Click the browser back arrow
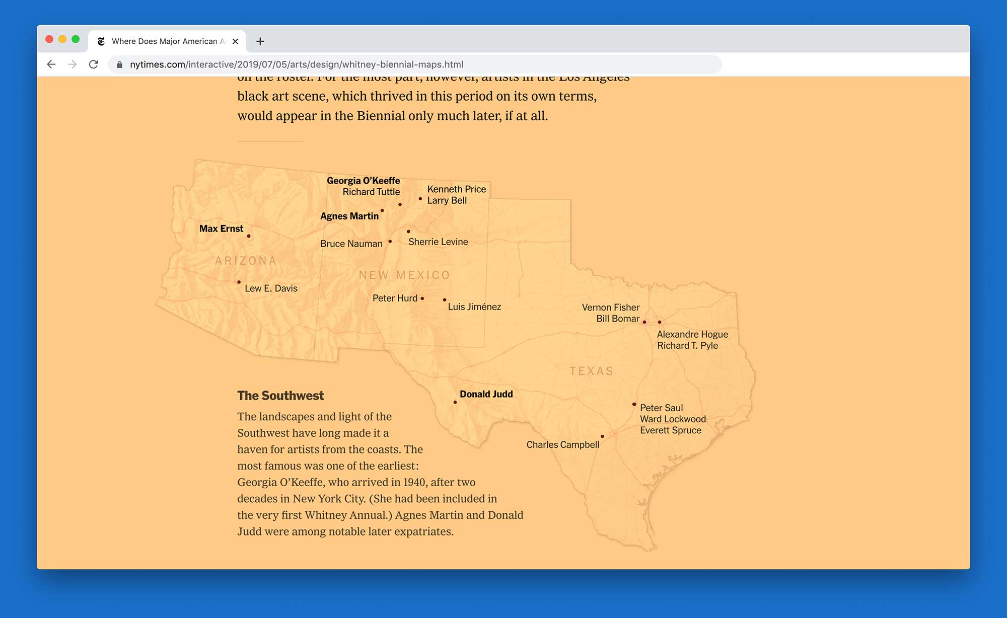This screenshot has width=1007, height=618. (x=51, y=64)
